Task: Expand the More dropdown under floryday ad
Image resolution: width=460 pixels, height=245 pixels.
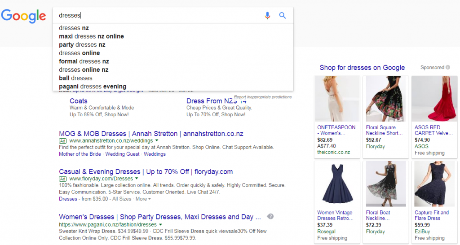Action: click(x=143, y=199)
